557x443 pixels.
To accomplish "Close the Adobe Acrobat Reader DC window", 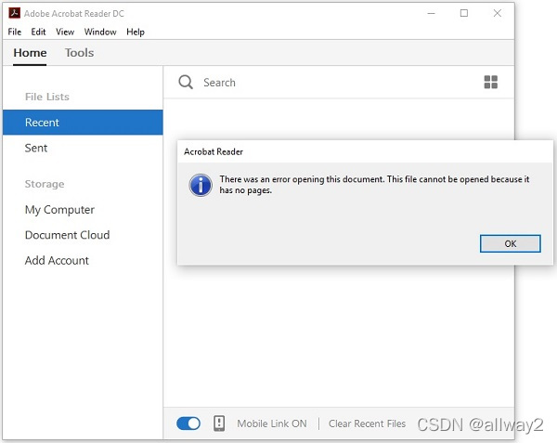I will 498,13.
